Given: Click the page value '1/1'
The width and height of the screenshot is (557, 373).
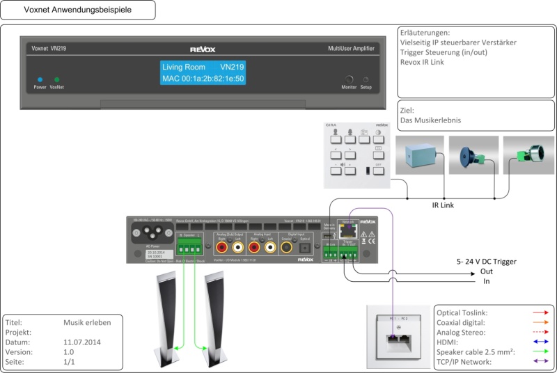Looking at the screenshot, I should (69, 362).
